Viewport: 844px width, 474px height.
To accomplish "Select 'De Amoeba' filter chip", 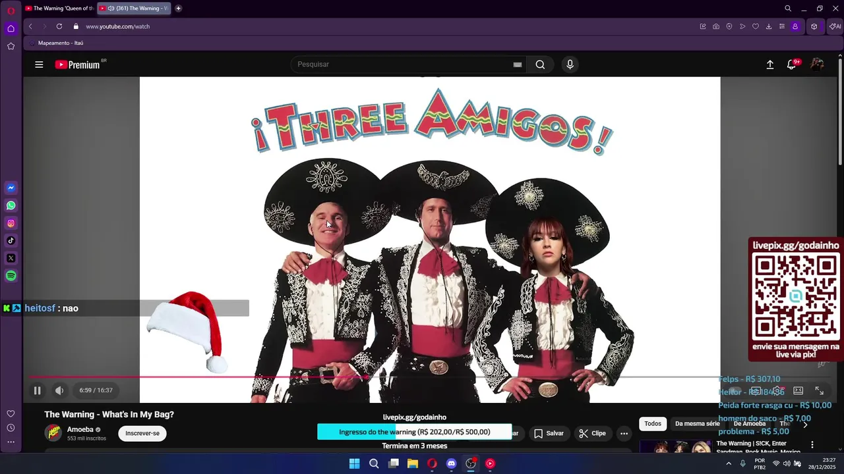I will coord(750,424).
